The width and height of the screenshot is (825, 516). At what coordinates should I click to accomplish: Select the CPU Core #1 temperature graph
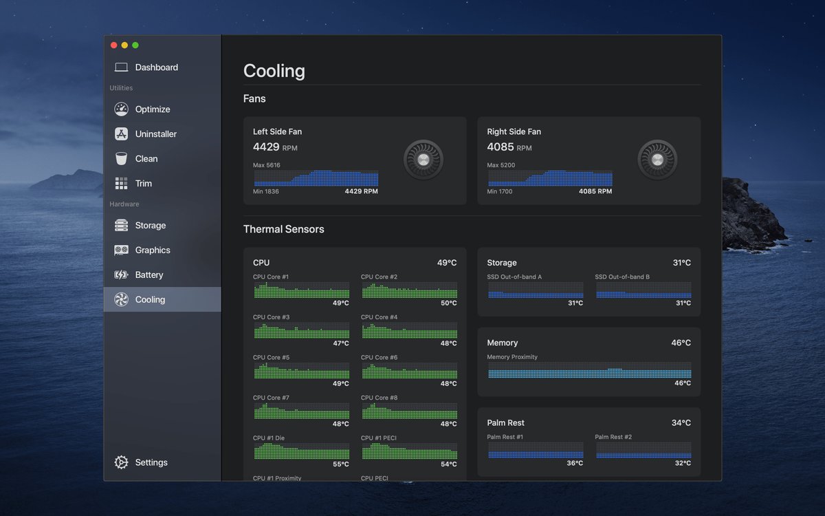coord(301,290)
